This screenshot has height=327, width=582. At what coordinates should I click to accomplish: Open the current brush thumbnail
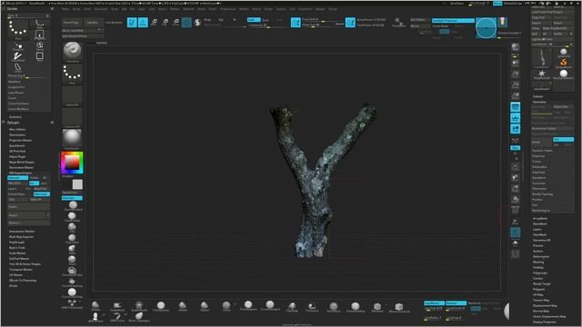73,51
